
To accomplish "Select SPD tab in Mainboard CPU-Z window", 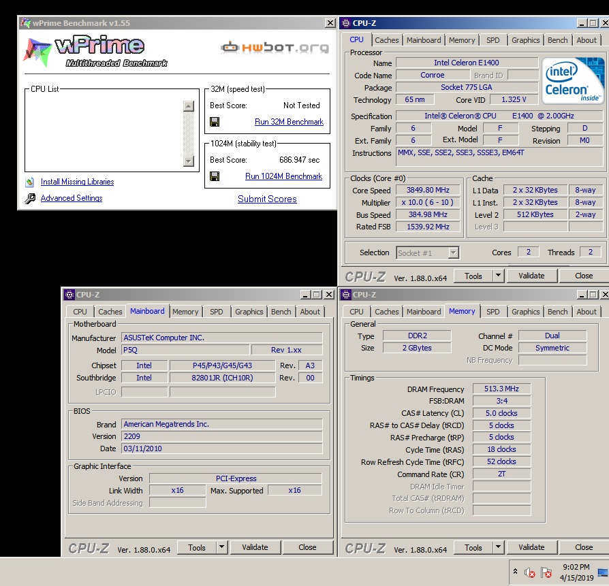I will [x=217, y=312].
